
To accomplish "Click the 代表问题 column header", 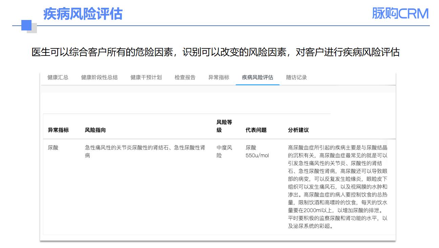I will click(256, 130).
